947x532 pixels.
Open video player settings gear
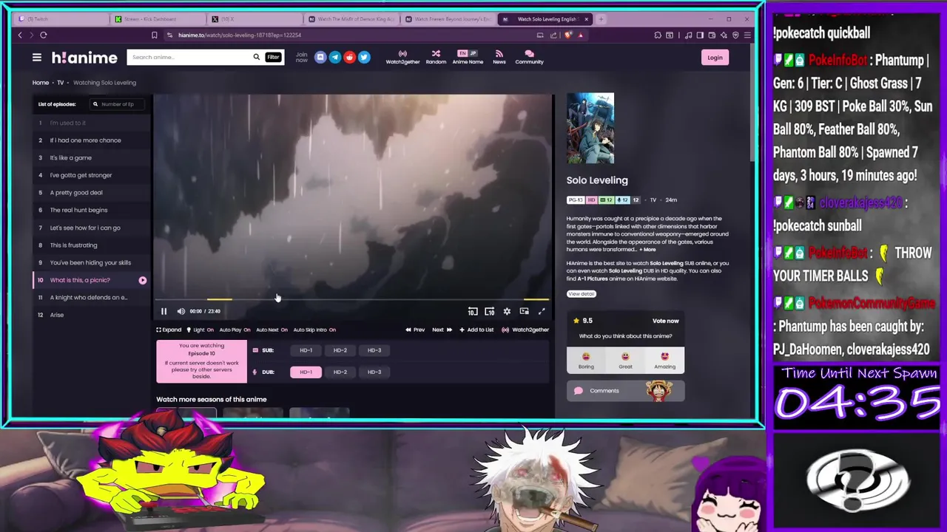click(507, 311)
